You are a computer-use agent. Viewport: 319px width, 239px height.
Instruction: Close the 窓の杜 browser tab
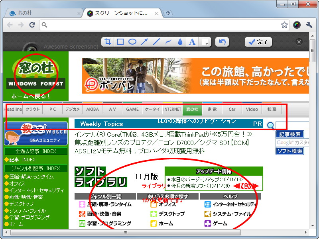79,14
